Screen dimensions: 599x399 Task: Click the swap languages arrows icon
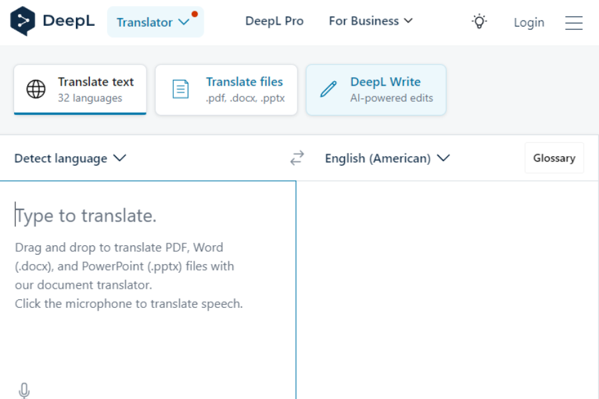297,158
